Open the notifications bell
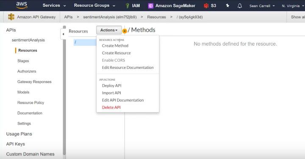This screenshot has height=159, width=305. click(240, 5)
